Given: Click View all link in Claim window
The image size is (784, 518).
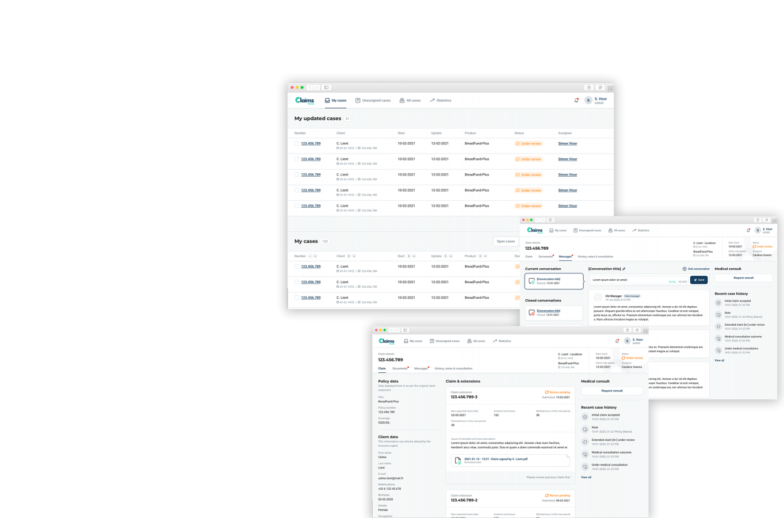Looking at the screenshot, I should [586, 477].
